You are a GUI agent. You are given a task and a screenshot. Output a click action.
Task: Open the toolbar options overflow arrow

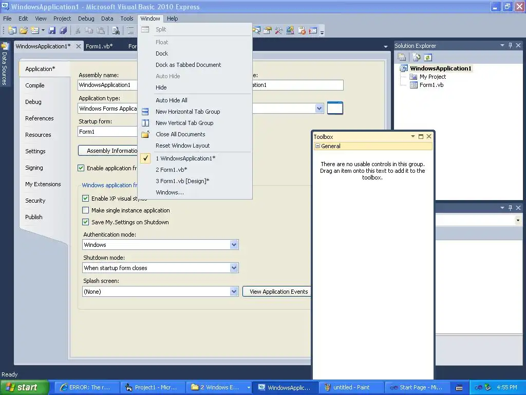[322, 32]
